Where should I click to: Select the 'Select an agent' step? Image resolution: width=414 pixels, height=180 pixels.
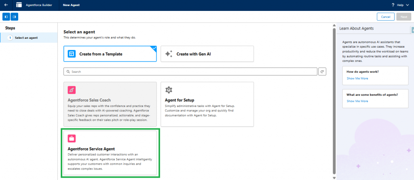[x=29, y=38]
